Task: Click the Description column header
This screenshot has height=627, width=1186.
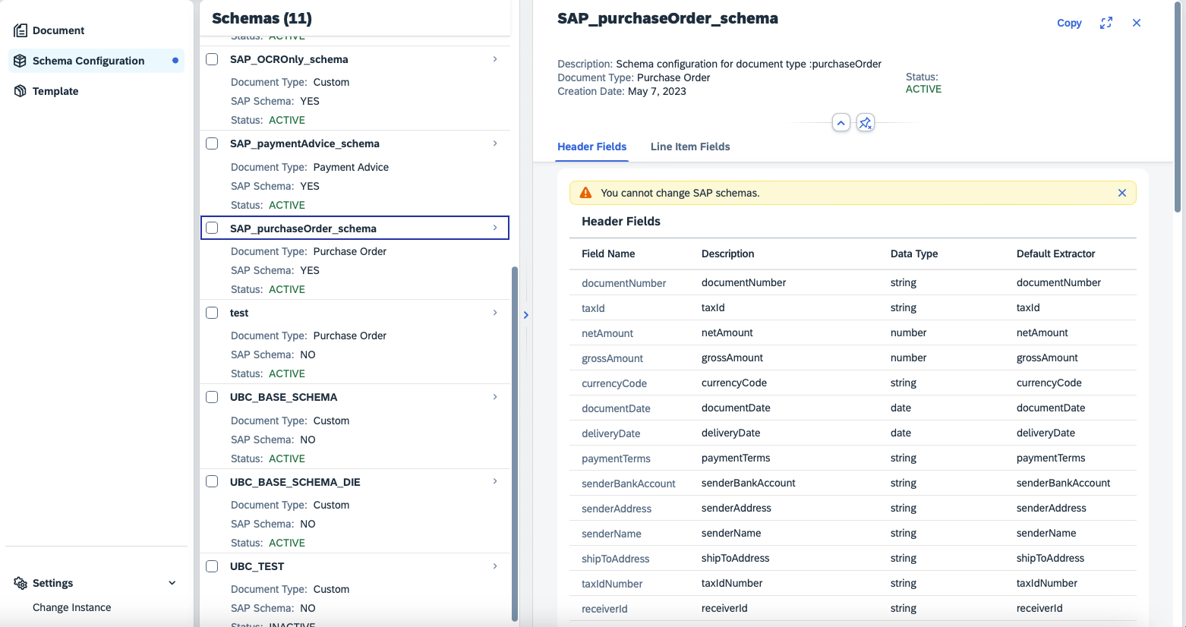Action: (x=728, y=254)
